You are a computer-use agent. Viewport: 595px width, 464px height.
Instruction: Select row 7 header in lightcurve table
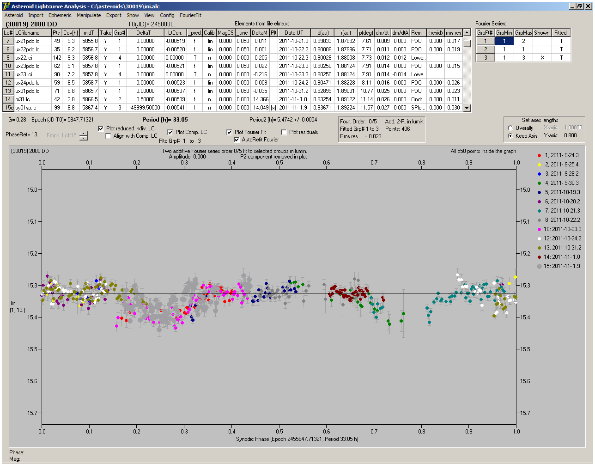(x=8, y=41)
